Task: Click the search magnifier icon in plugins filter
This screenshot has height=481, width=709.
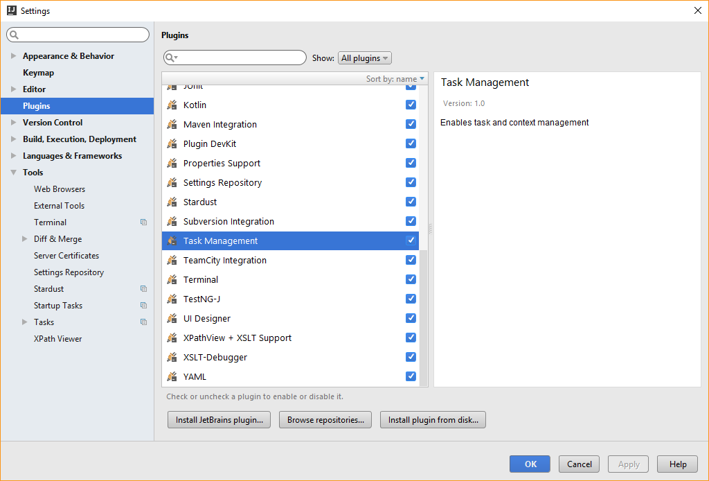Action: pyautogui.click(x=171, y=58)
